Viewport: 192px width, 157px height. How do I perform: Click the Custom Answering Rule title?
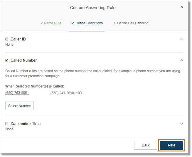[93, 8]
